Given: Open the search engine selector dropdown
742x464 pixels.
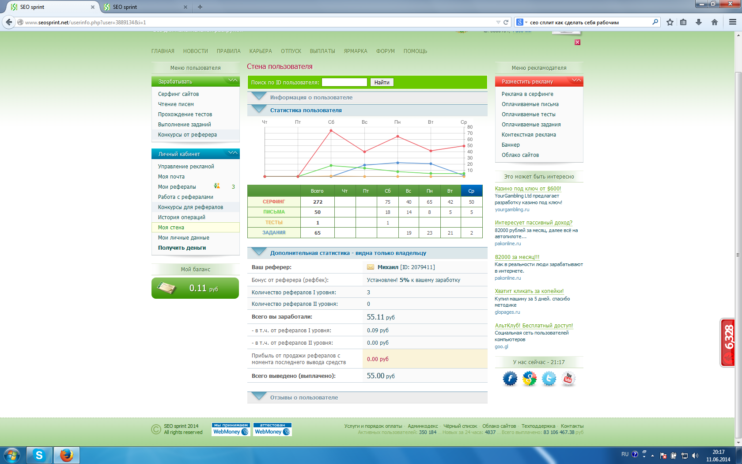Looking at the screenshot, I should click(522, 22).
